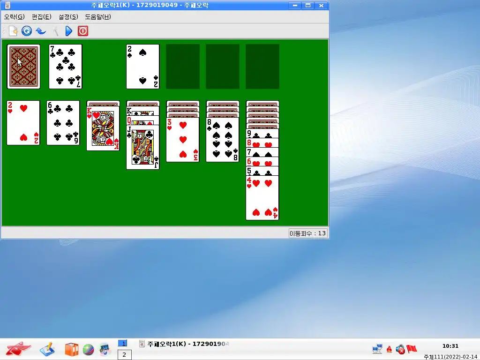This screenshot has height=360, width=480.
Task: Click the new game document icon in toolbar
Action: pyautogui.click(x=13, y=31)
